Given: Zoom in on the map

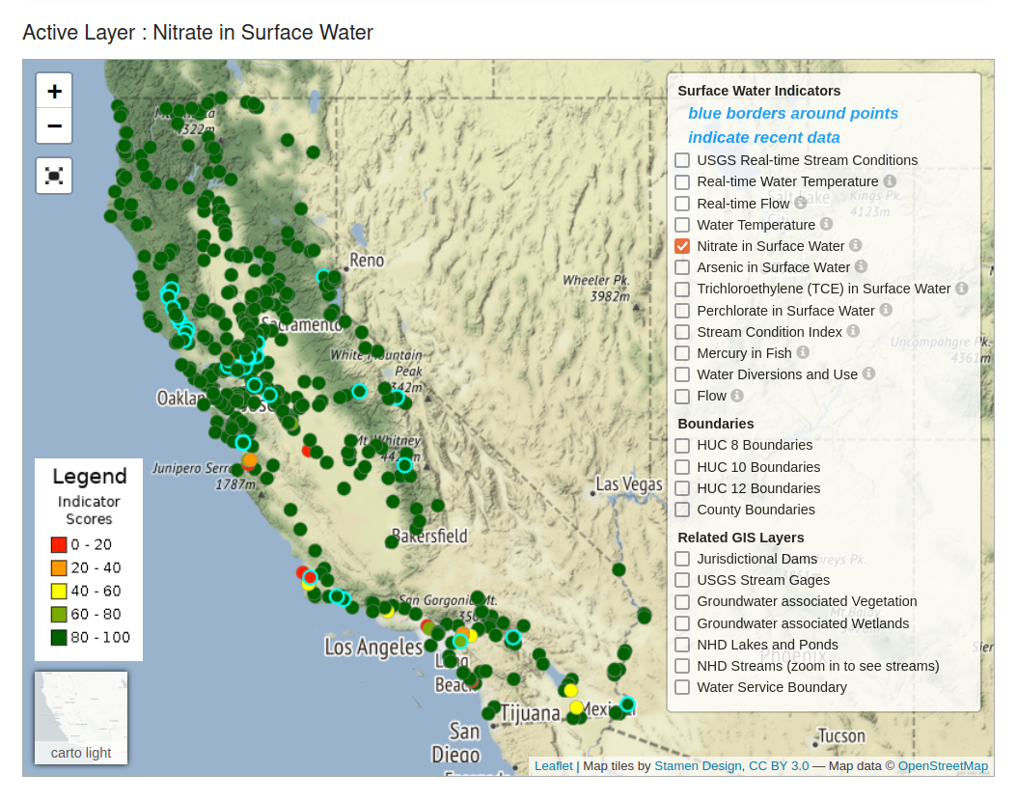Looking at the screenshot, I should click(54, 91).
